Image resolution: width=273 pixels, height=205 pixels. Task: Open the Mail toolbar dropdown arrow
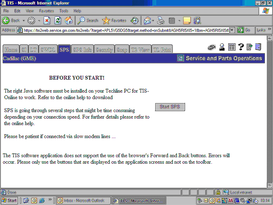153,20
